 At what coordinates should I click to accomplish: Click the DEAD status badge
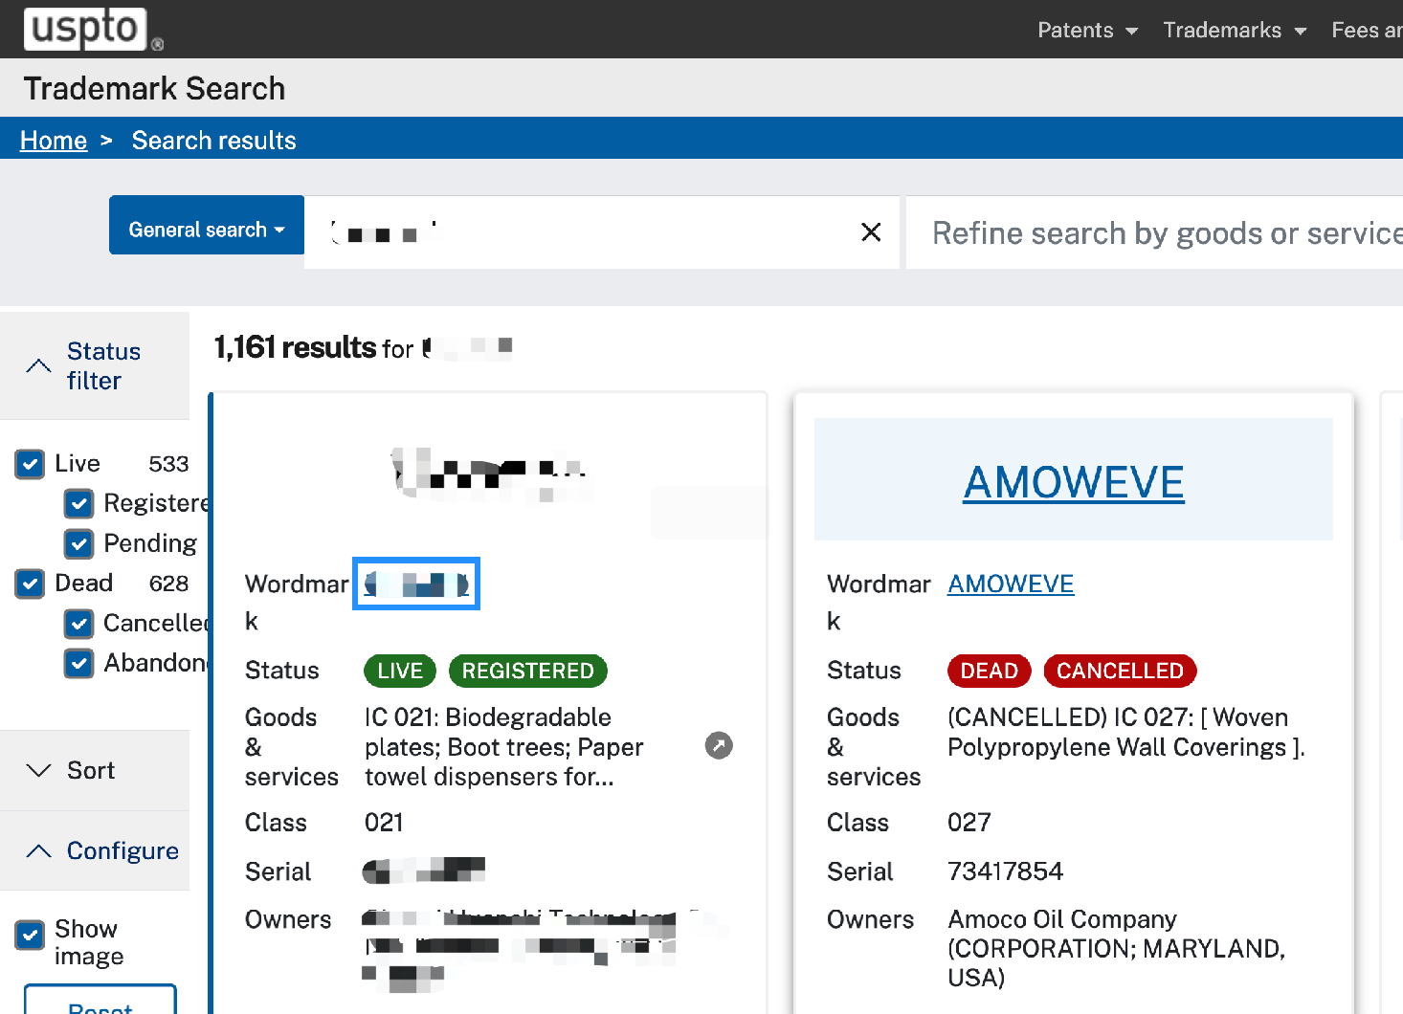tap(990, 671)
